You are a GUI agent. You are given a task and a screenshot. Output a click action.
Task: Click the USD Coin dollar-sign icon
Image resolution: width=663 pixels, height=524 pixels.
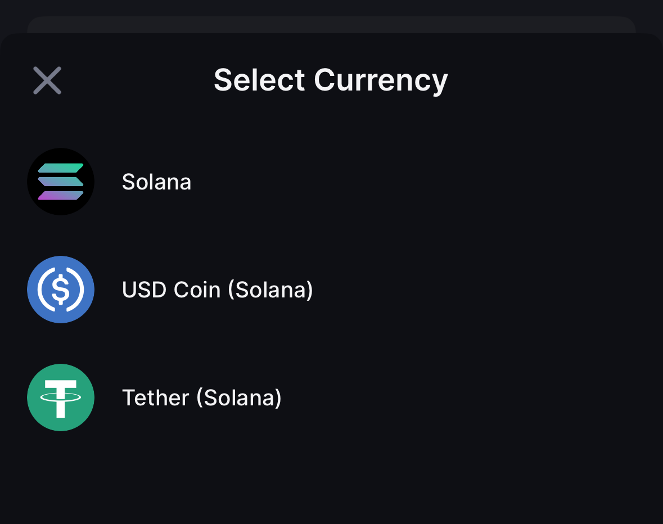(x=61, y=290)
